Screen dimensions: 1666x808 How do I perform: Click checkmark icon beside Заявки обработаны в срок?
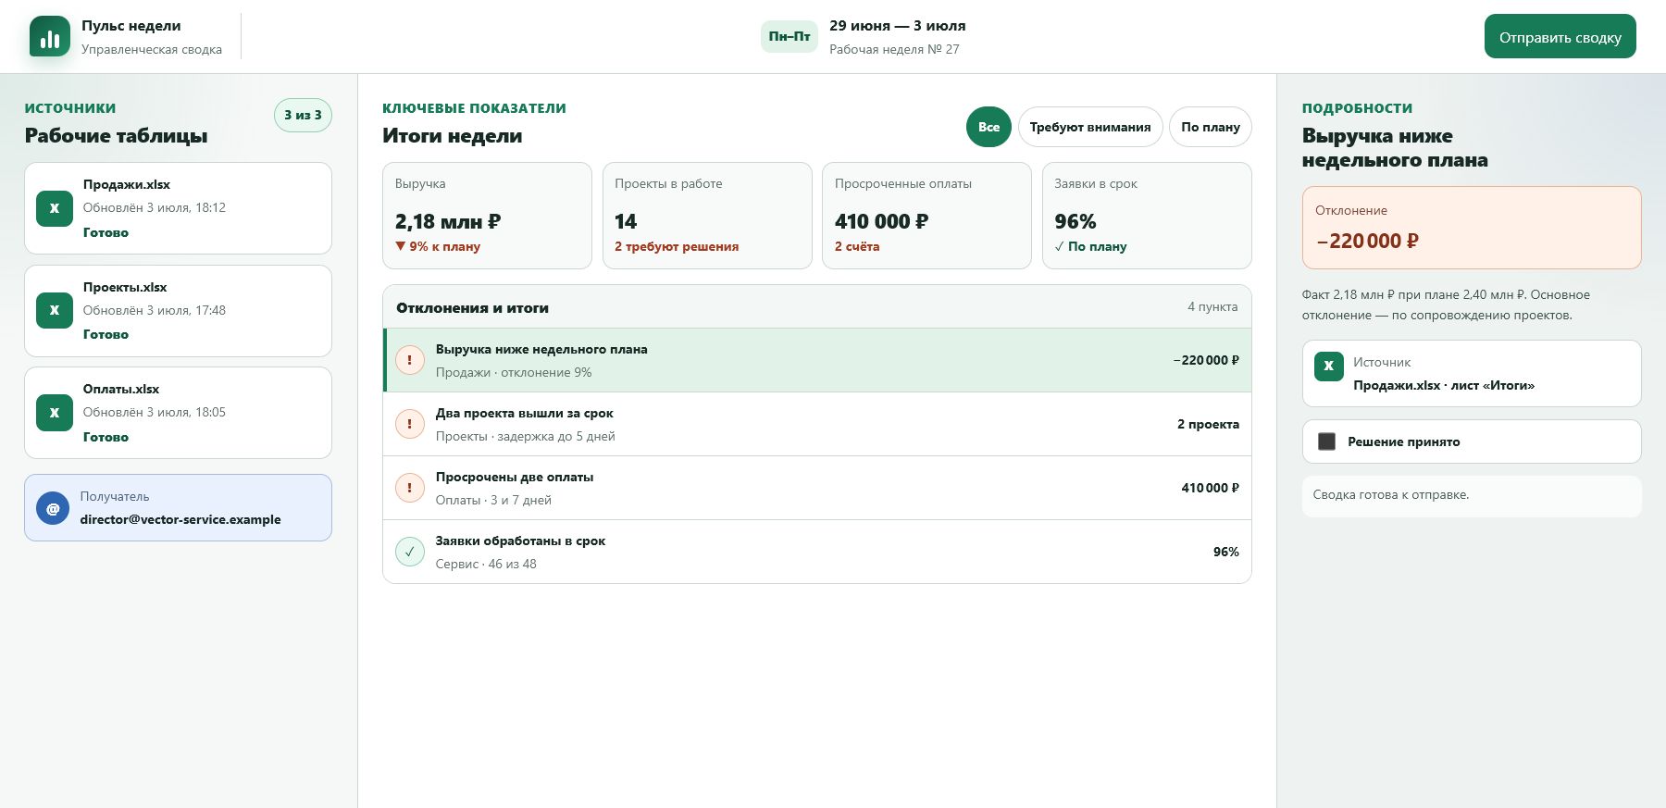coord(410,552)
